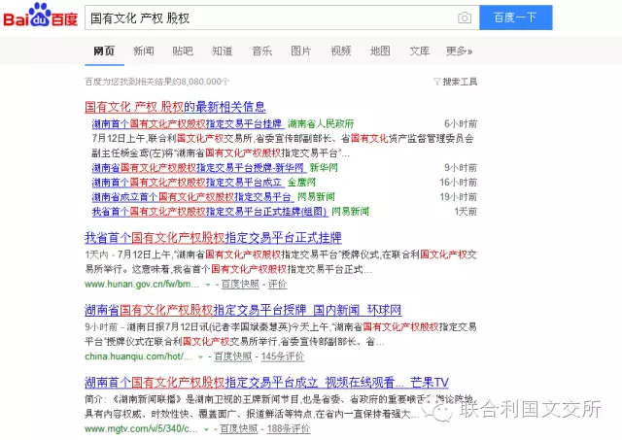Screen dimensions: 622x440
Task: Switch to the 图片 tab
Action: (x=301, y=51)
